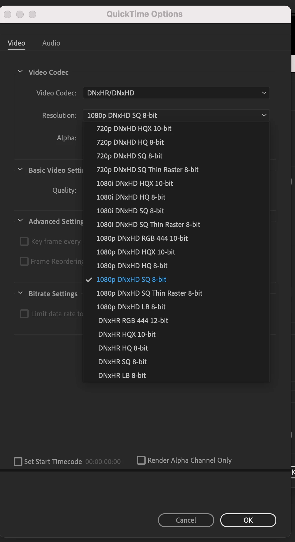The height and width of the screenshot is (542, 295).
Task: Click the start timecode 00:00:00:00 field
Action: pos(103,462)
